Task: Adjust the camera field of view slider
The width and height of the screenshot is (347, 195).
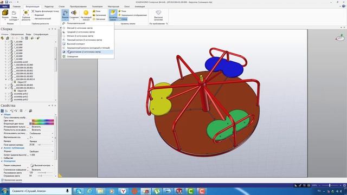Action: coord(46,145)
